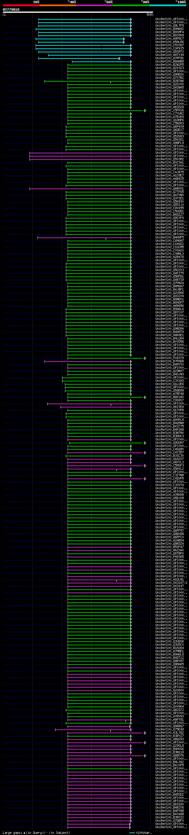Open hit UniRef100_A9TY39
Viewport: 189px width, 835px height.
pos(170,55)
